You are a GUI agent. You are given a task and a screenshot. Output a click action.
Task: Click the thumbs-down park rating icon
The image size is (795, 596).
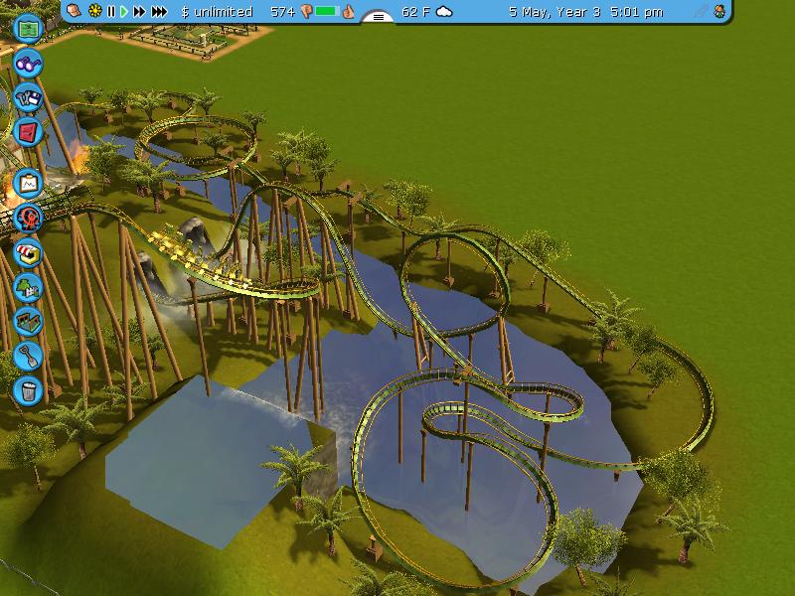click(307, 11)
